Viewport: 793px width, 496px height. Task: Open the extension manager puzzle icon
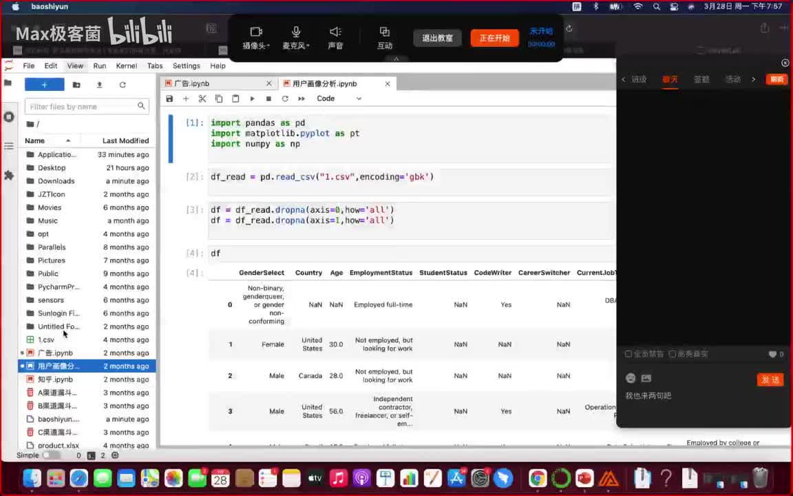pos(8,175)
